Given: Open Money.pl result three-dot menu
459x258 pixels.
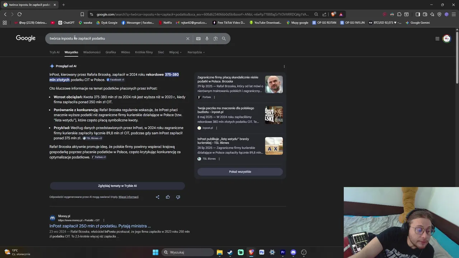Looking at the screenshot, I should point(104,220).
